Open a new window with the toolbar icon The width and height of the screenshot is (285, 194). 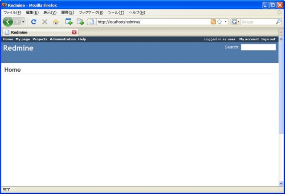click(69, 22)
